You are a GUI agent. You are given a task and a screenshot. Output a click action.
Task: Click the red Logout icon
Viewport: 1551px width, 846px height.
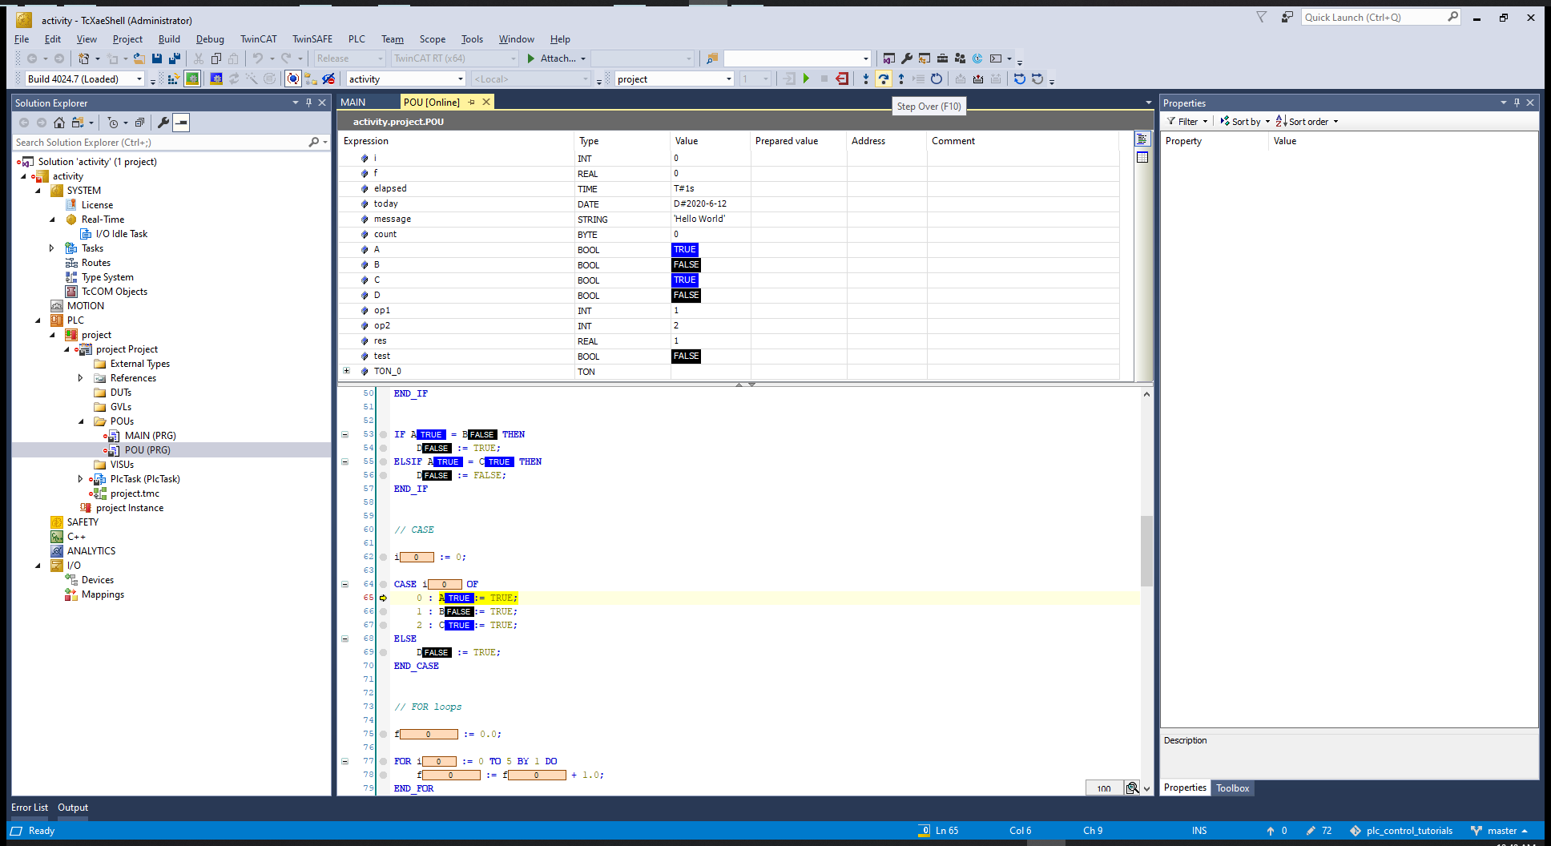pyautogui.click(x=841, y=79)
